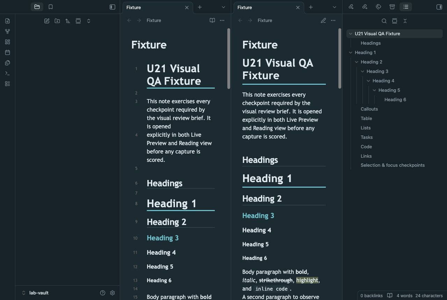Viewport: 447px width, 300px height.
Task: Open more options in the right pane
Action: (x=333, y=20)
